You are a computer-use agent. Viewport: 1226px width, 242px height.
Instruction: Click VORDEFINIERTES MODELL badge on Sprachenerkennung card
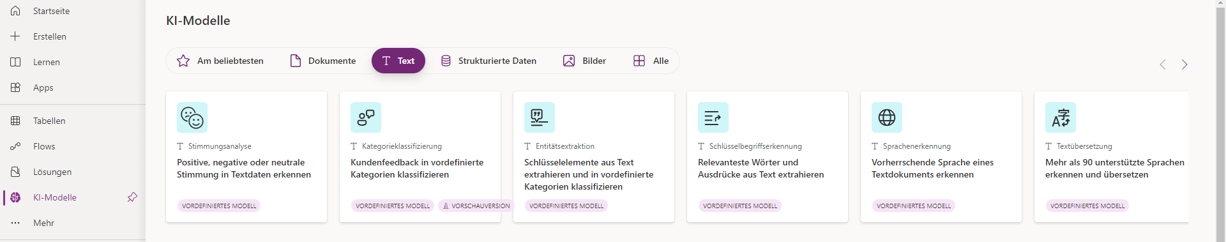(x=914, y=206)
